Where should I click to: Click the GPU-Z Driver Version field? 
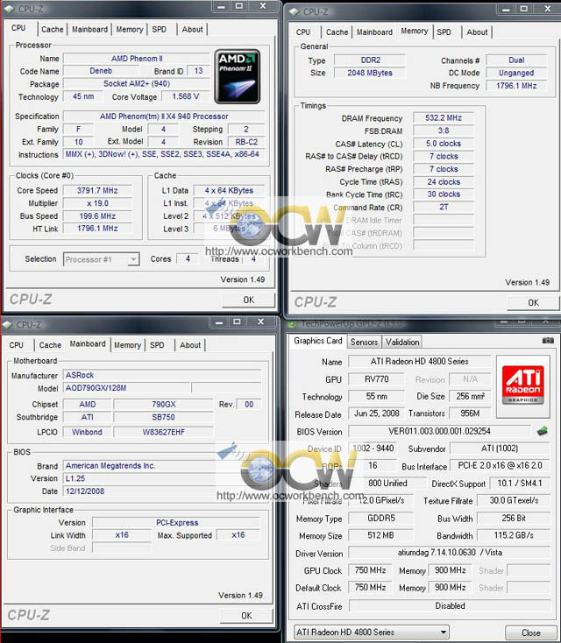pyautogui.click(x=450, y=553)
